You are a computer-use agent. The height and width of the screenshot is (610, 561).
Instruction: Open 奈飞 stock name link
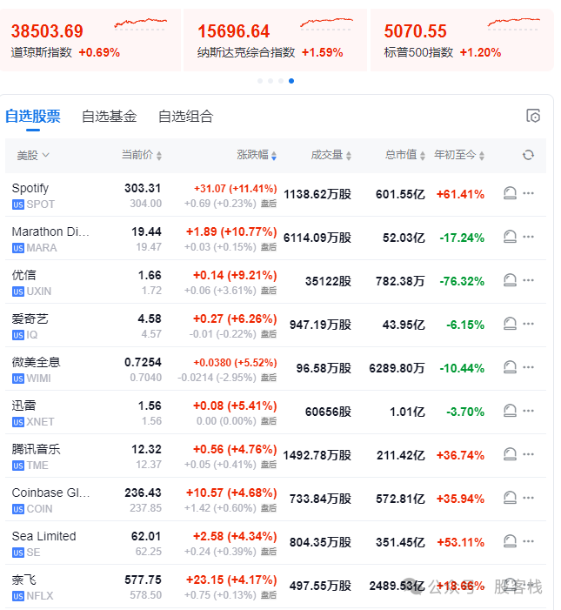[23, 580]
